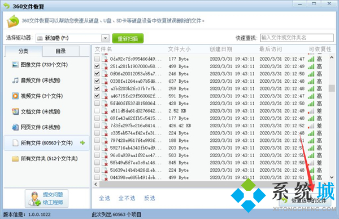339x219 pixels.
Task: Click the green arrow next to 所有文件
Action: (x=82, y=142)
